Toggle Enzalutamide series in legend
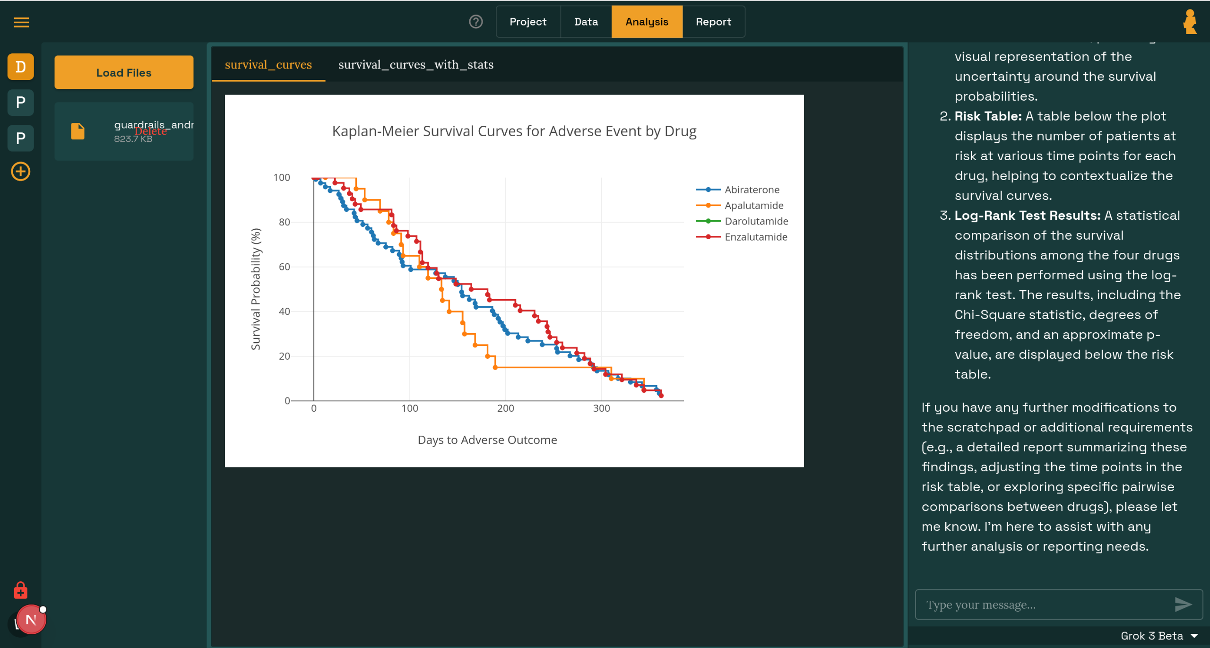This screenshot has width=1210, height=648. (755, 237)
